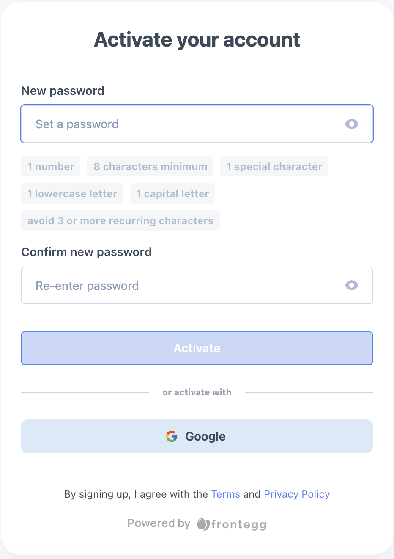Click the Activate your account heading
This screenshot has height=559, width=394.
(197, 40)
